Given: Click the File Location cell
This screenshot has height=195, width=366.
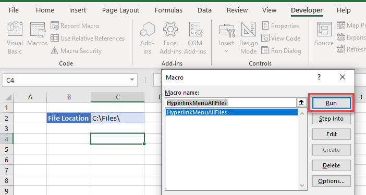Looking at the screenshot, I should (69, 118).
